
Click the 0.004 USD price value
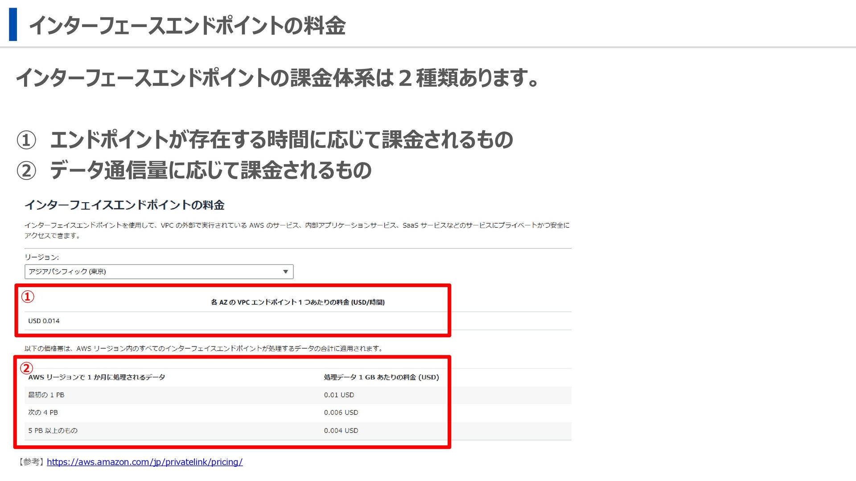click(x=341, y=431)
